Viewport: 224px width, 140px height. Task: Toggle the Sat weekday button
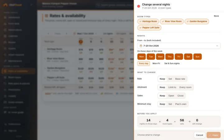188,57
